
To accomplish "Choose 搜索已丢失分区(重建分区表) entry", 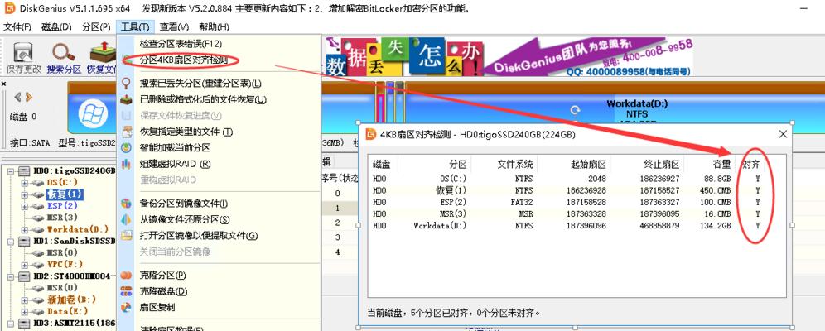I will (200, 84).
